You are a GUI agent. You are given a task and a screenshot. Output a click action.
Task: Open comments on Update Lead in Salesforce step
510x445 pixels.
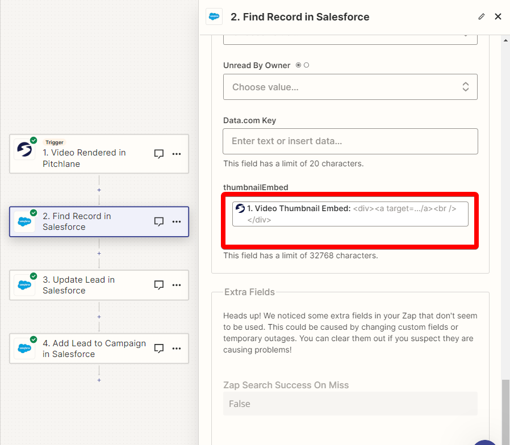(158, 285)
